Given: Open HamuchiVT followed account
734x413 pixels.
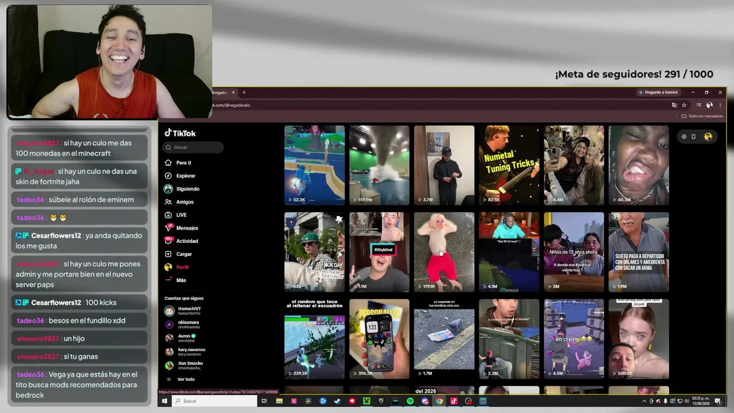Looking at the screenshot, I should 183,311.
